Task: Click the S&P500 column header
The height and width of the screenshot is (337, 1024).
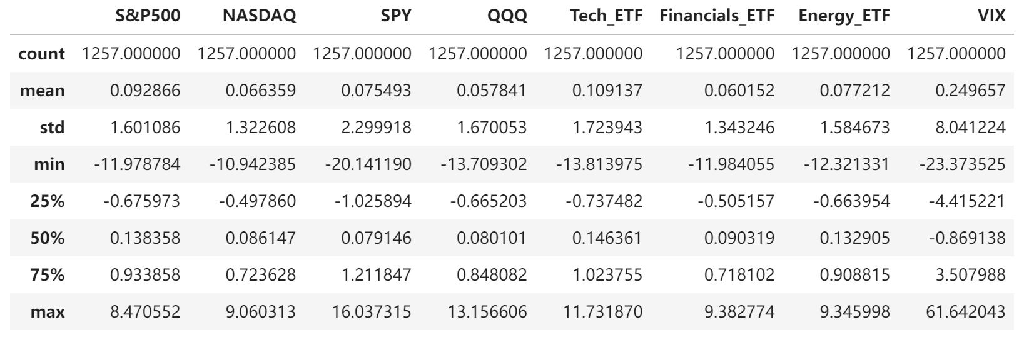Action: pyautogui.click(x=148, y=17)
